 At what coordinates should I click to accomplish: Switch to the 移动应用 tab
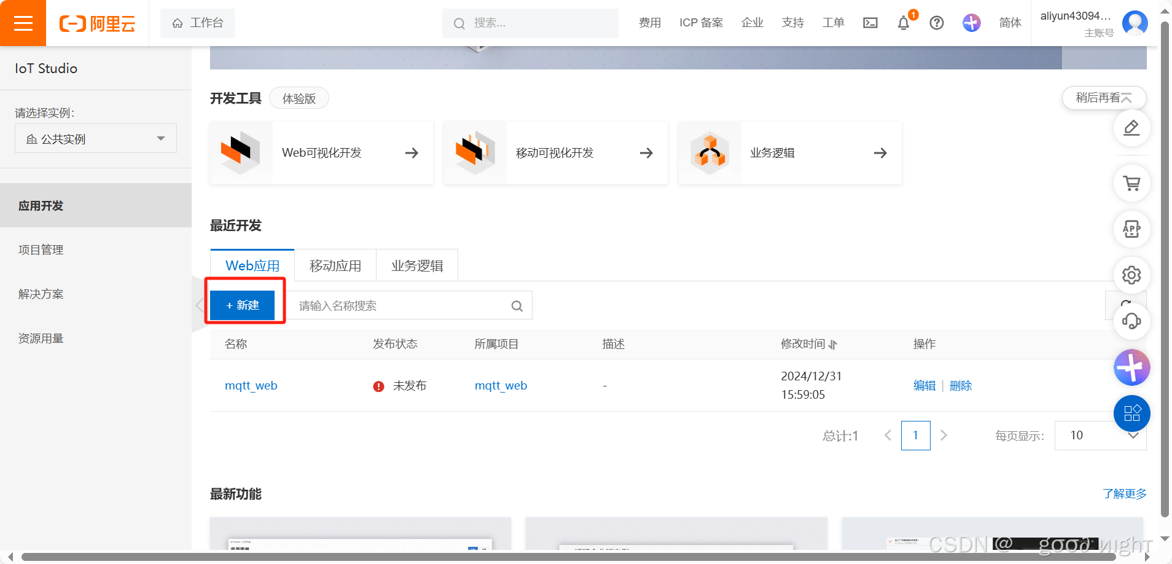click(x=335, y=265)
